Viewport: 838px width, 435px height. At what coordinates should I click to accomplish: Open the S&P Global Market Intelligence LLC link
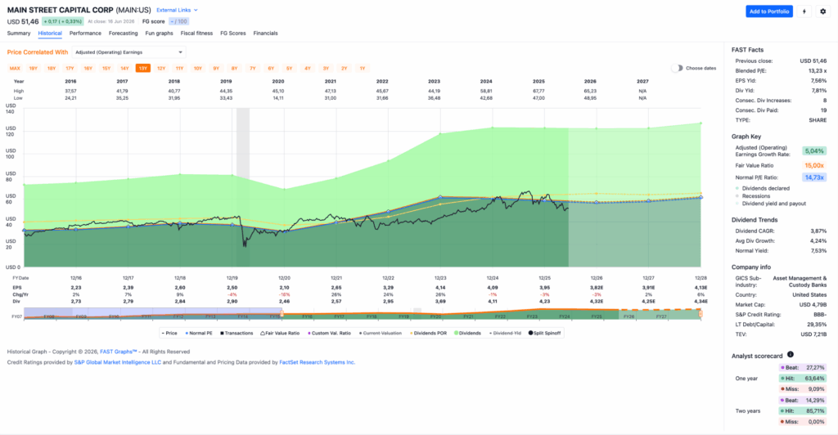[x=118, y=362]
